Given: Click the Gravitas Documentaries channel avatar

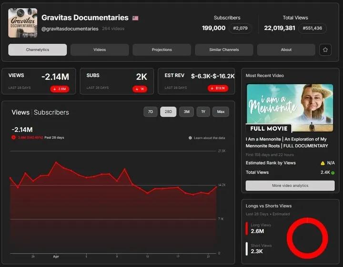Looking at the screenshot, I should pyautogui.click(x=23, y=23).
